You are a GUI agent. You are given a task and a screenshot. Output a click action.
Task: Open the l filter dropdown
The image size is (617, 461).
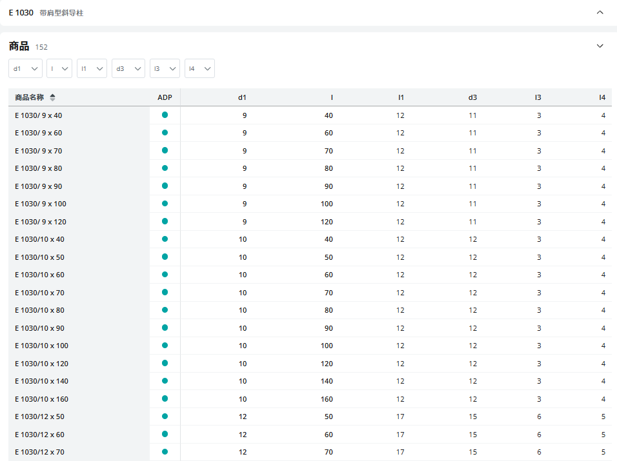click(x=59, y=68)
